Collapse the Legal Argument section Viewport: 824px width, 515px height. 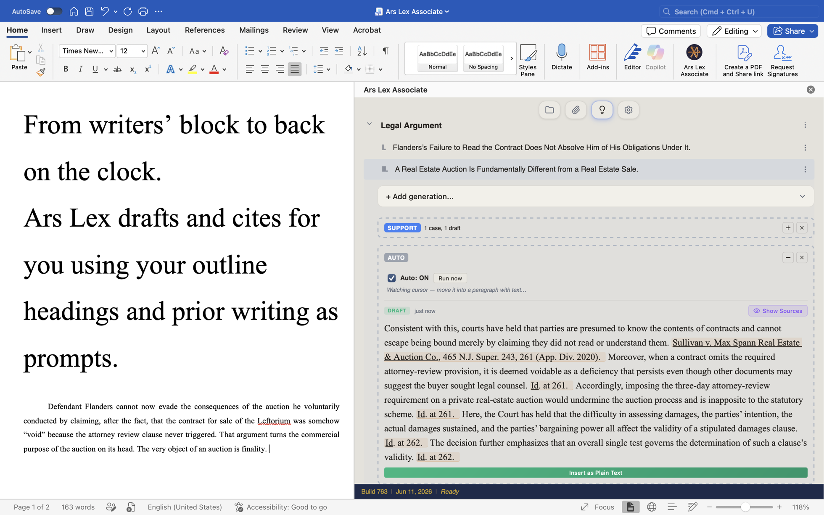click(369, 124)
